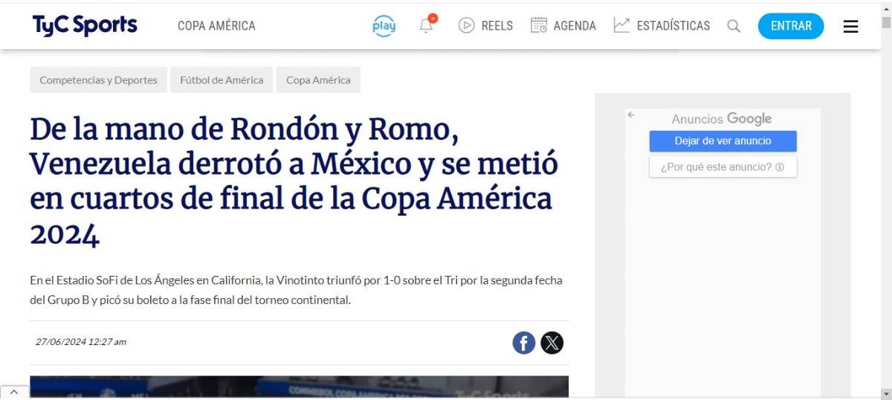Open Competencias y Deportes breadcrumb
Viewport: 892px width, 400px height.
[98, 80]
